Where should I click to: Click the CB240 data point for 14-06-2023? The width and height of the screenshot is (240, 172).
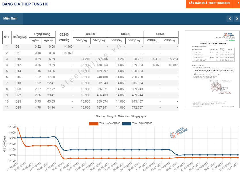tap(18, 128)
